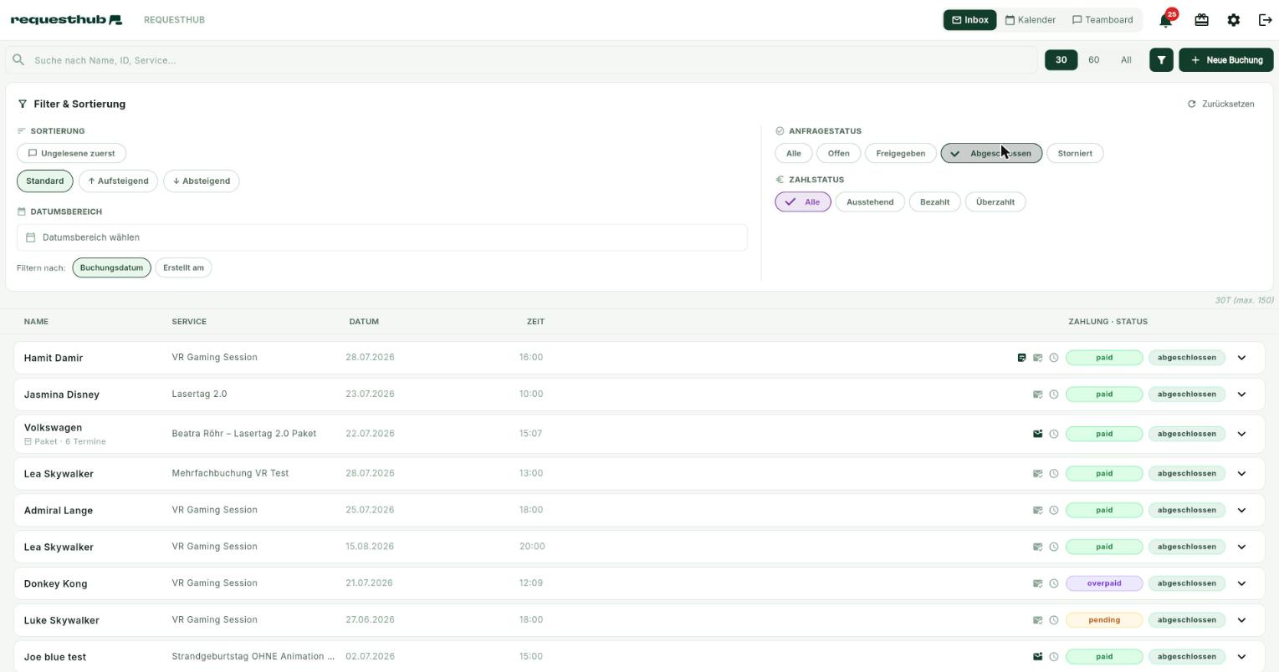The image size is (1279, 672).
Task: Select the Abgeschlossen request status chip
Action: coord(991,153)
